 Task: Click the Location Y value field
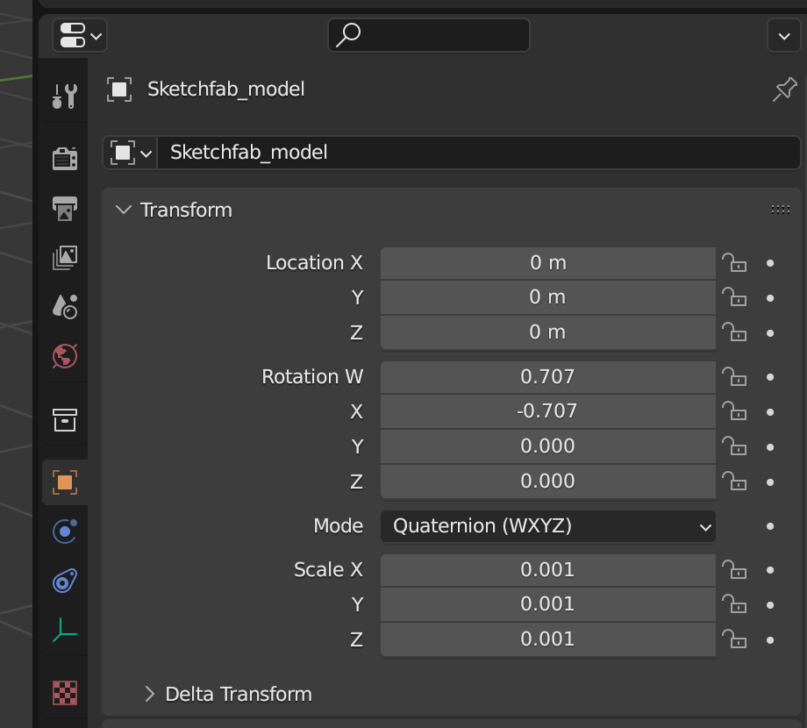click(548, 297)
